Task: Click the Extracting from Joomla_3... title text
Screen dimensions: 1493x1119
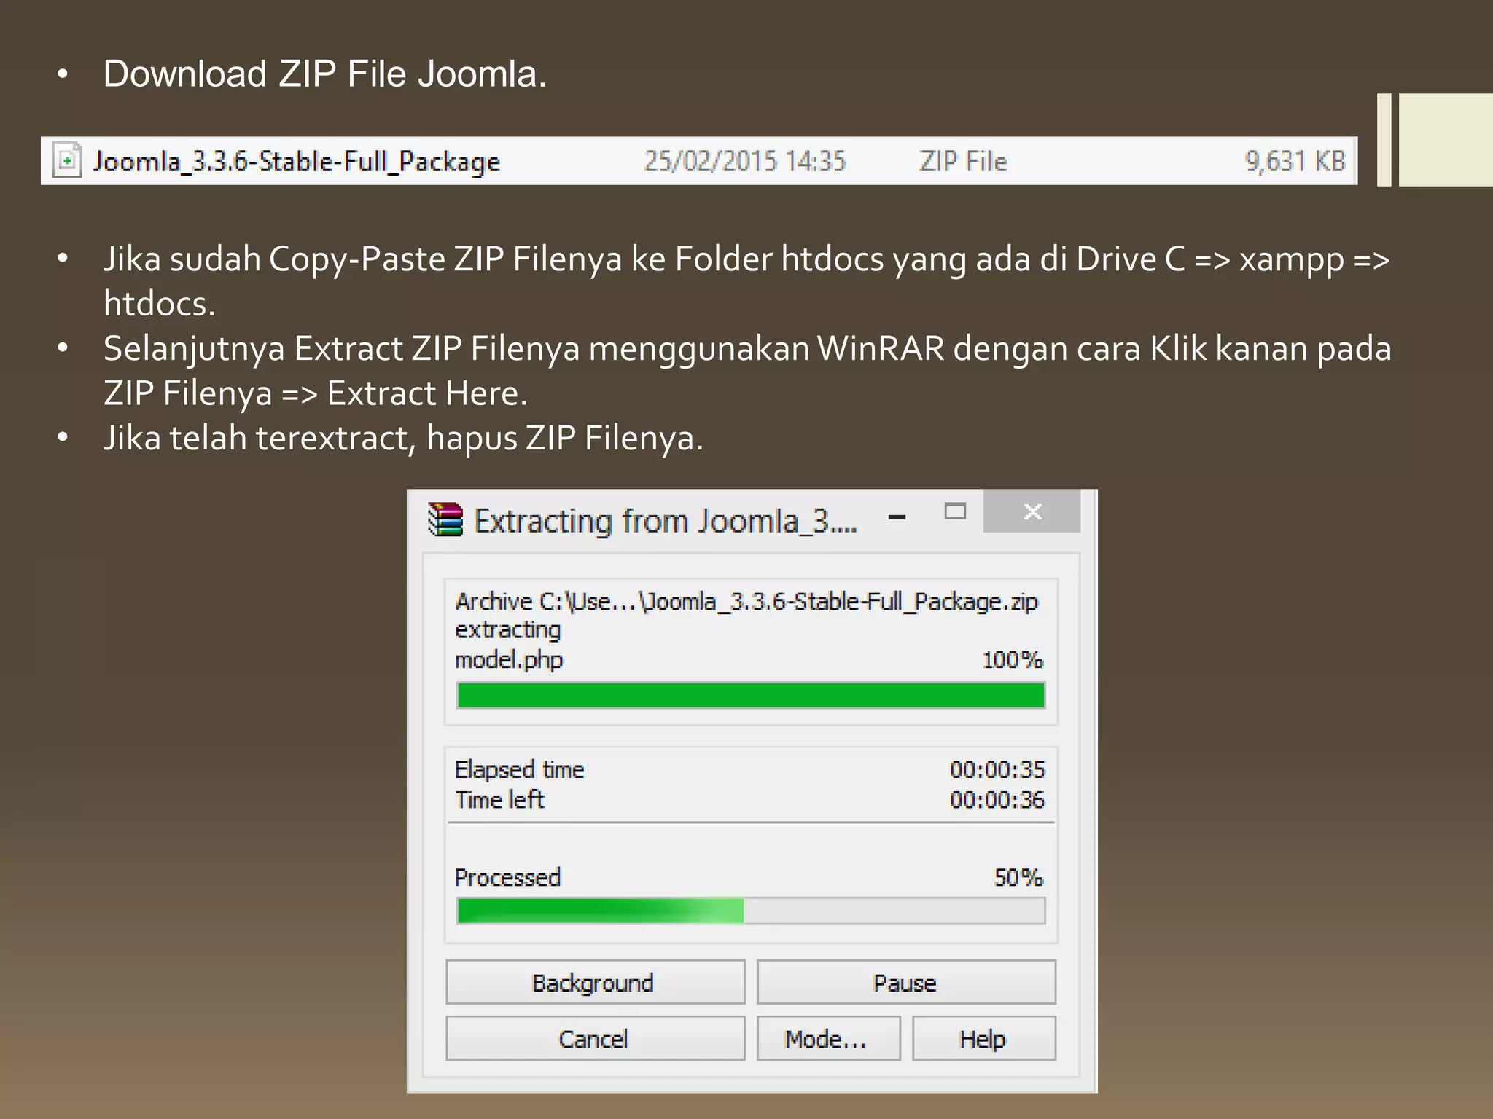Action: point(666,522)
